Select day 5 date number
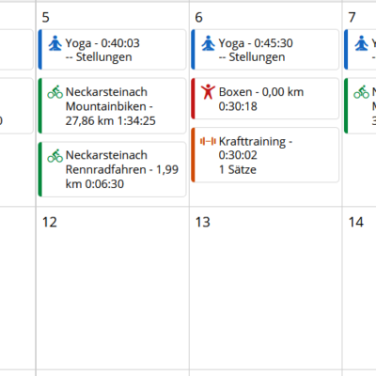The image size is (376, 376). (x=46, y=17)
